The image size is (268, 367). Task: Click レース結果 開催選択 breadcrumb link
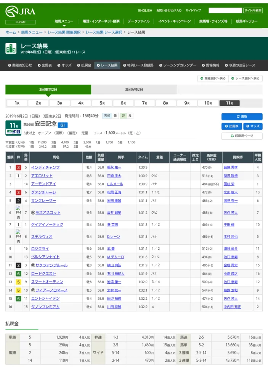click(x=64, y=32)
